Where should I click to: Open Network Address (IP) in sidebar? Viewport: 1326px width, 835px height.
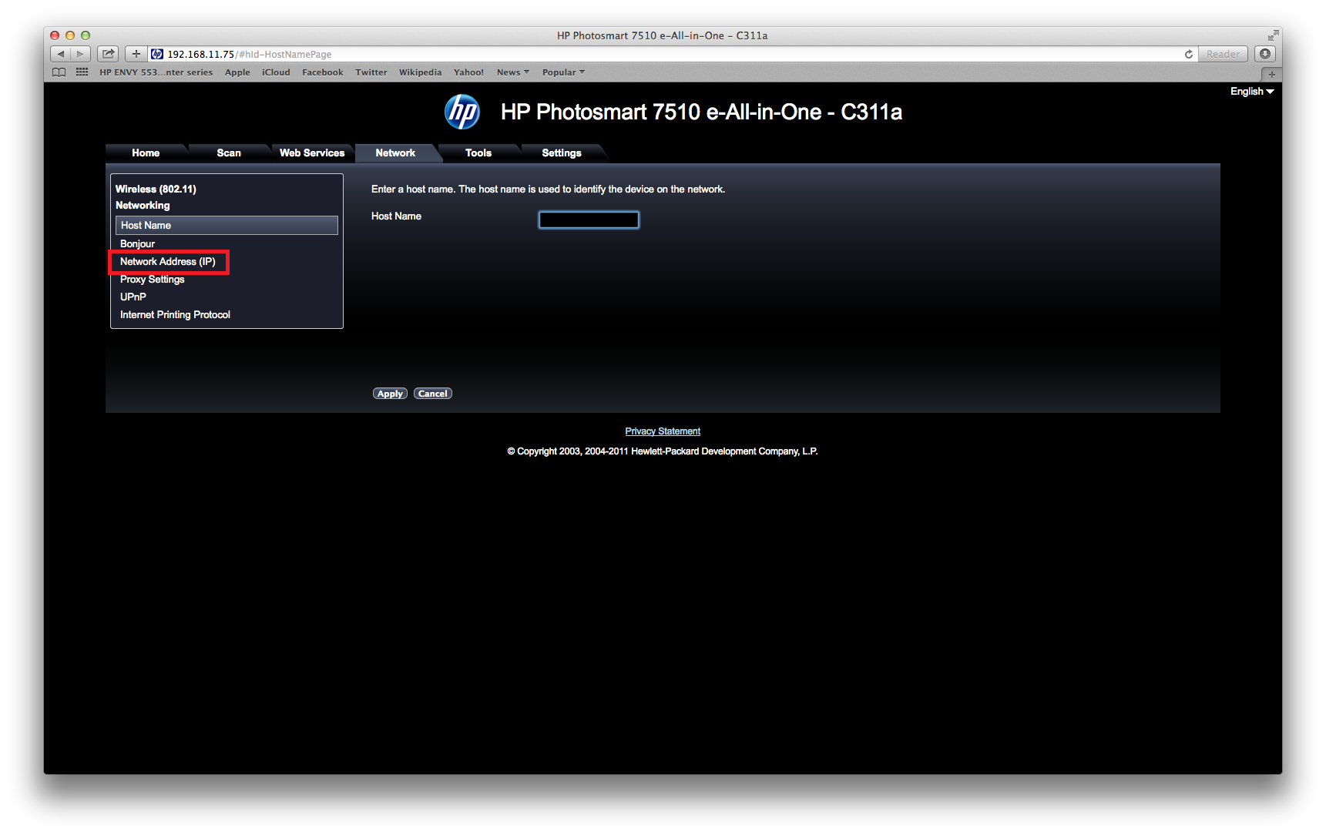click(x=168, y=262)
